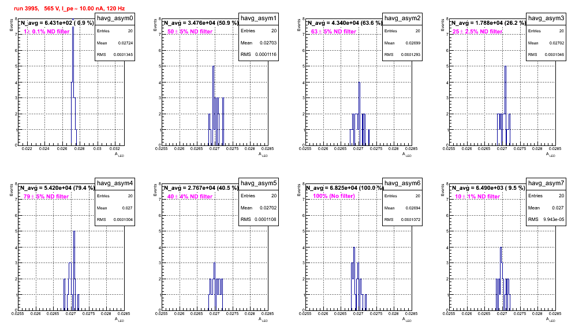Click the magenta 25± 2.5% ND filter label
The width and height of the screenshot is (575, 330).
[477, 32]
